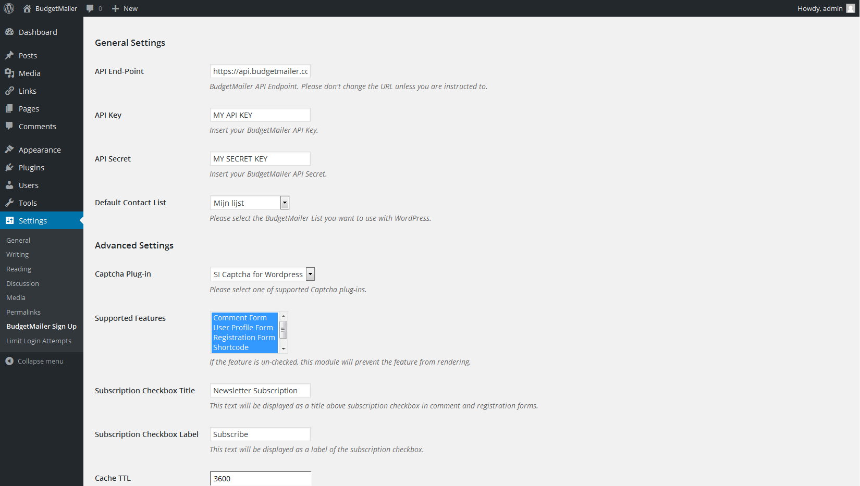The image size is (860, 486).
Task: Open the BudgetMailer site home icon
Action: click(x=27, y=8)
